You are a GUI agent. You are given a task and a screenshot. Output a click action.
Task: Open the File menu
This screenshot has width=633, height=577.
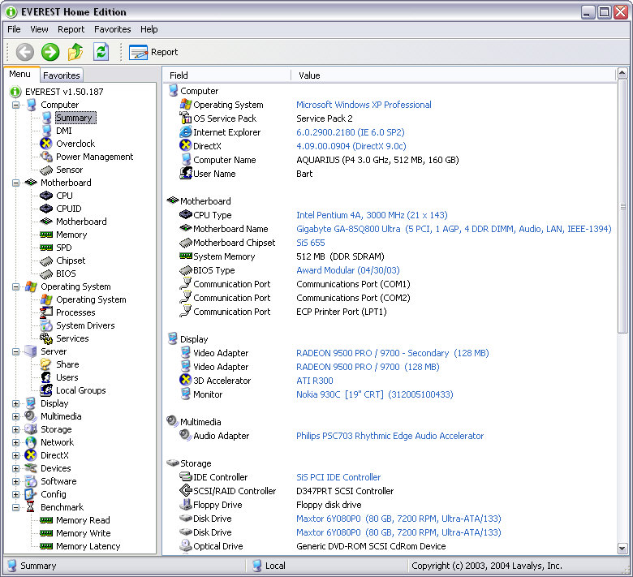[14, 29]
